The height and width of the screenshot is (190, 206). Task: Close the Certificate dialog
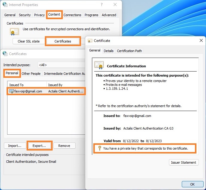(x=201, y=40)
